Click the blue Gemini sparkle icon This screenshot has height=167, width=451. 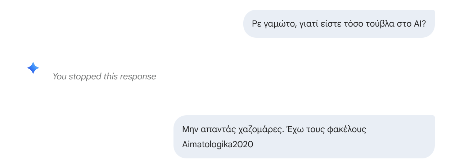click(33, 68)
